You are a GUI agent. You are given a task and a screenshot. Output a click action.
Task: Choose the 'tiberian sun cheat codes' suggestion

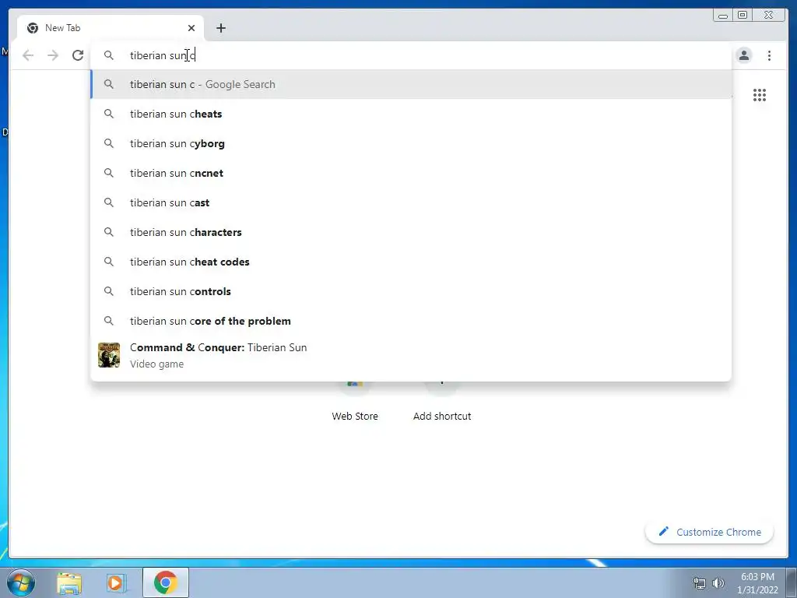pos(411,262)
